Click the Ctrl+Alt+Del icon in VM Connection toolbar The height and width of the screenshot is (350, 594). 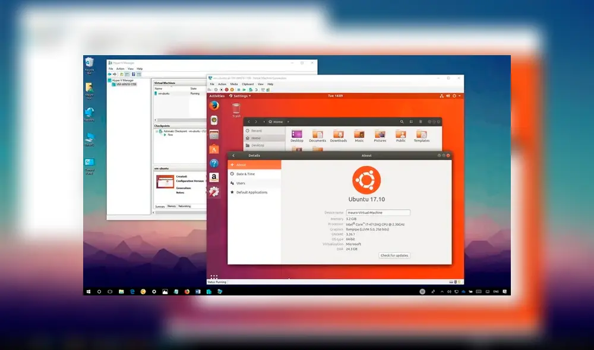click(209, 90)
